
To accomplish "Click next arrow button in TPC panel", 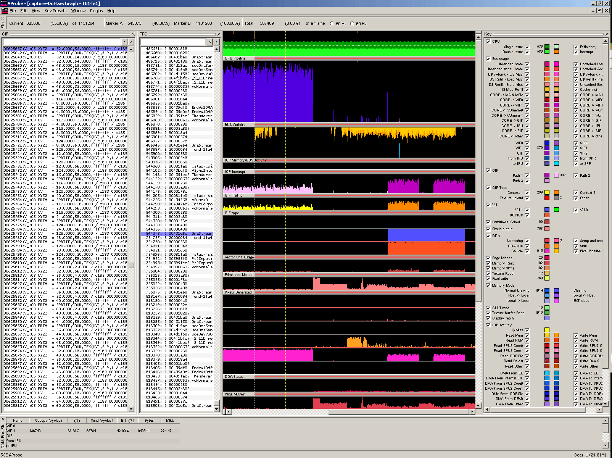I will [217, 42].
